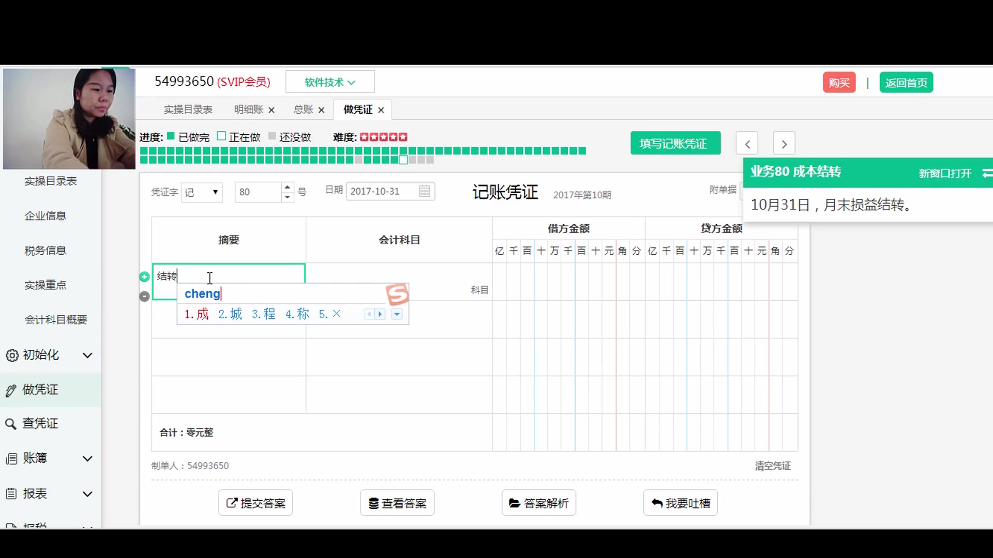The width and height of the screenshot is (993, 558).
Task: Open the date calendar picker icon
Action: (x=424, y=191)
